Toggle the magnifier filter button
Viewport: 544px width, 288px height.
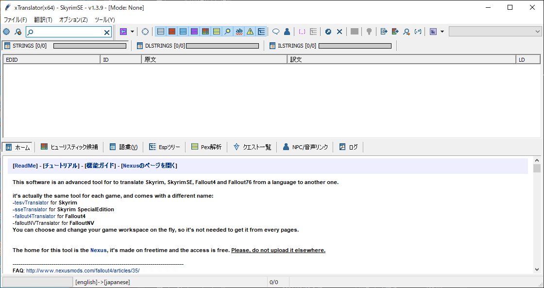(x=228, y=32)
